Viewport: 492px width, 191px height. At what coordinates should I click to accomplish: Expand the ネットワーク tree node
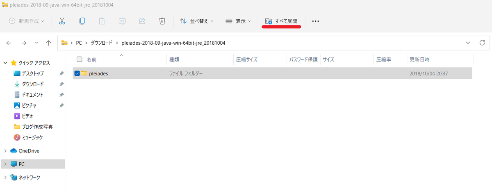tap(5, 177)
